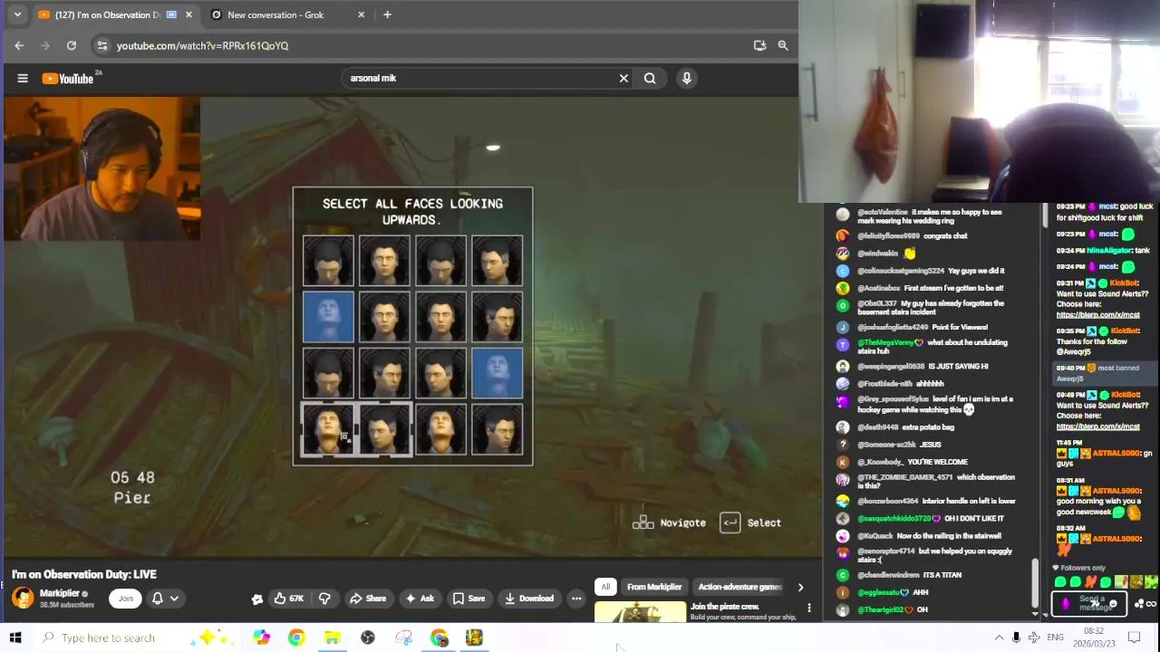Click the YouTube live chat scrollbar
The height and width of the screenshot is (652, 1160).
(1034, 584)
